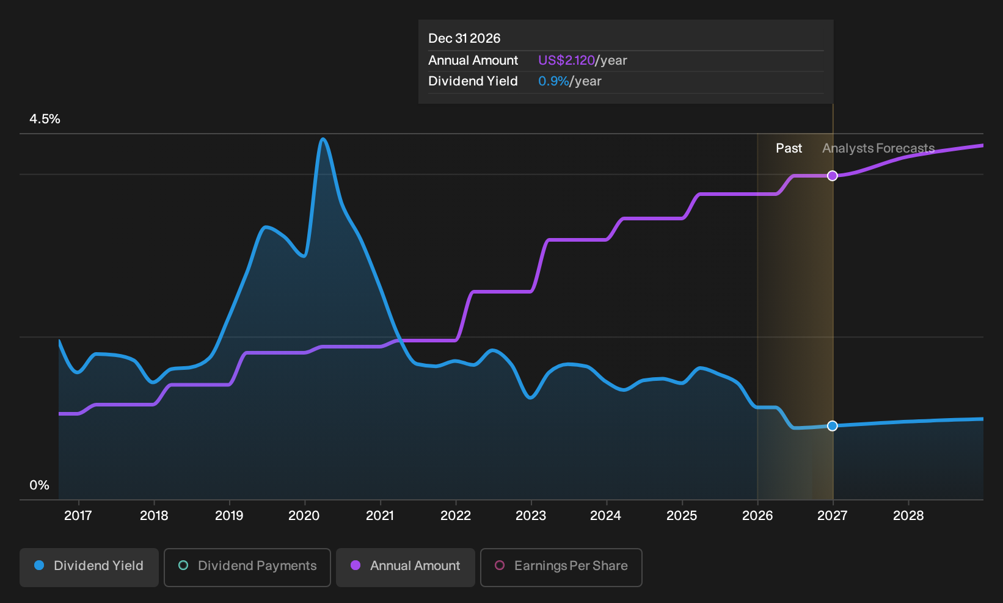1003x603 pixels.
Task: Enable the Earnings Per Share series
Action: [x=561, y=567]
